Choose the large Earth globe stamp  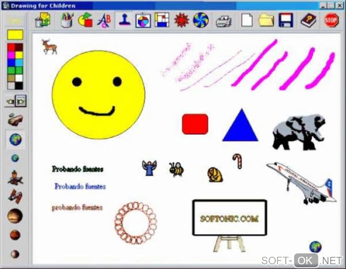point(16,139)
